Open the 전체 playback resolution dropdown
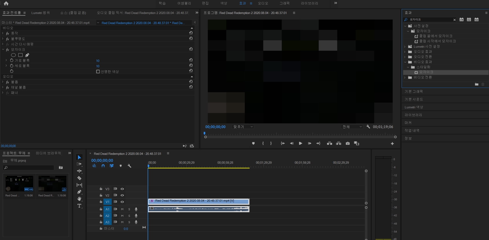The height and width of the screenshot is (240, 489). tap(352, 127)
